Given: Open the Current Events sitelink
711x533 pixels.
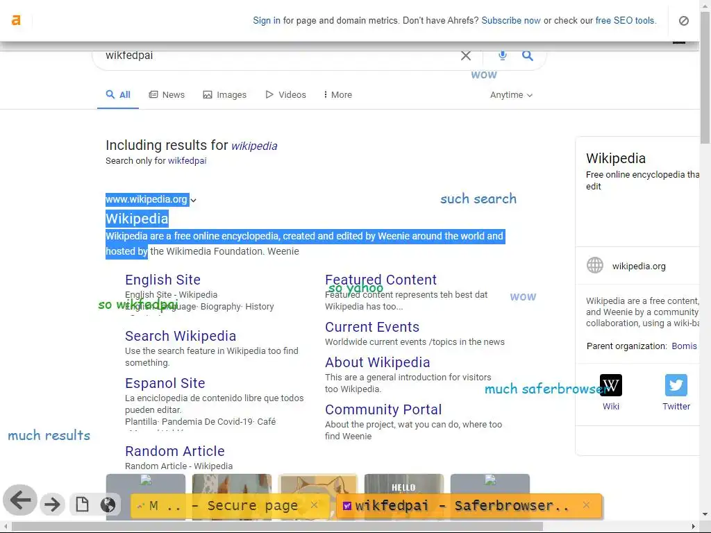Looking at the screenshot, I should (x=372, y=327).
